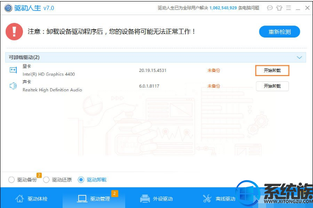Screen dimensions: 313x208
Task: Click the 离线驱动 tools icon
Action: [207, 199]
